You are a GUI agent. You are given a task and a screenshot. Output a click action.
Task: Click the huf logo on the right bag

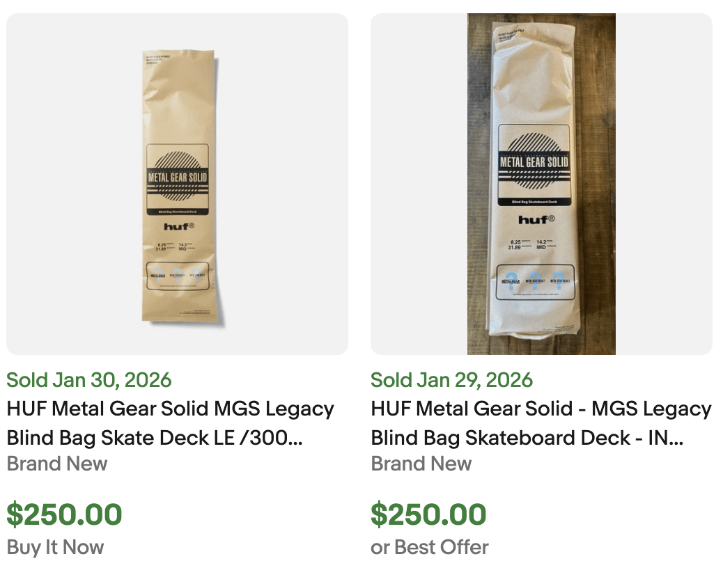click(x=536, y=220)
